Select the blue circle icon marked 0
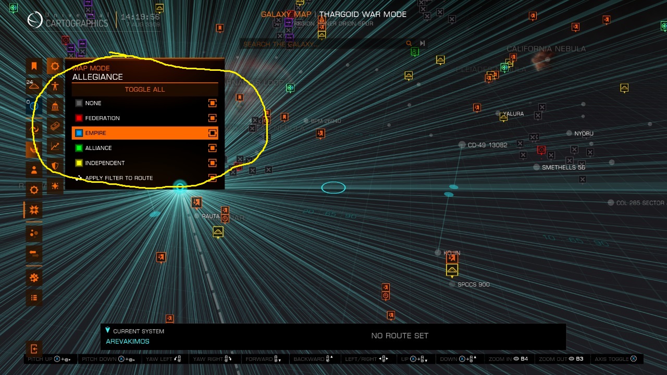 tap(34, 106)
